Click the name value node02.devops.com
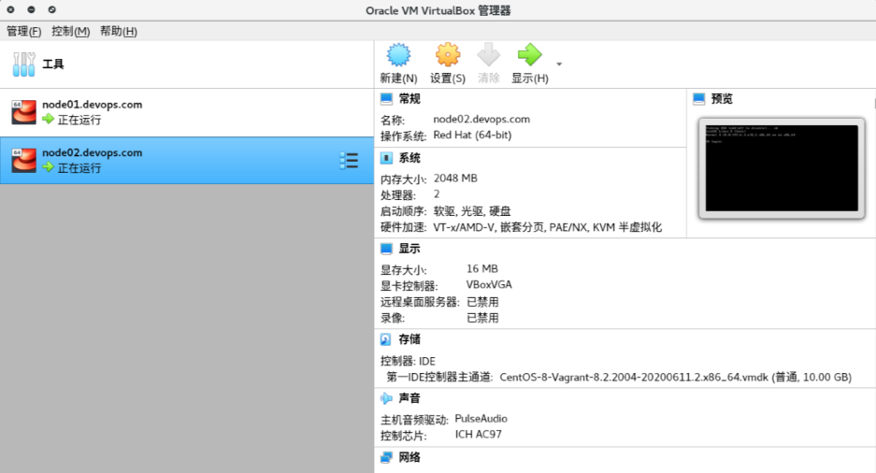Image resolution: width=876 pixels, height=473 pixels. pos(481,119)
